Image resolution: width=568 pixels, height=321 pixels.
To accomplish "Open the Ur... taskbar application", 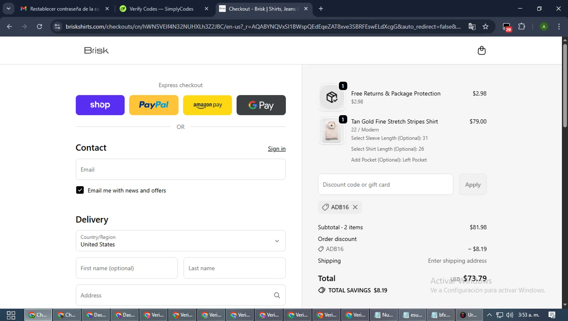I will (470, 315).
